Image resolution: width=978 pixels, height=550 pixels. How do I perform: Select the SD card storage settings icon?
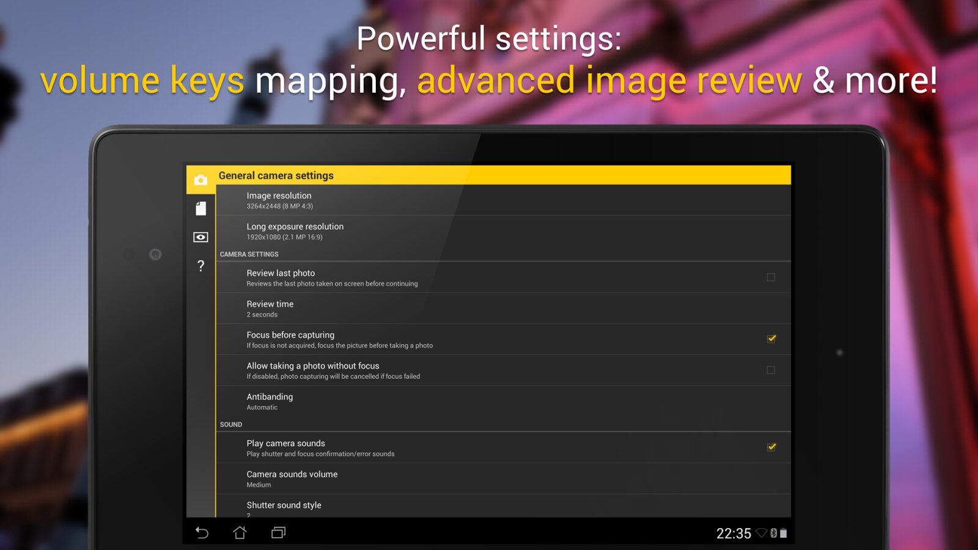pyautogui.click(x=200, y=208)
